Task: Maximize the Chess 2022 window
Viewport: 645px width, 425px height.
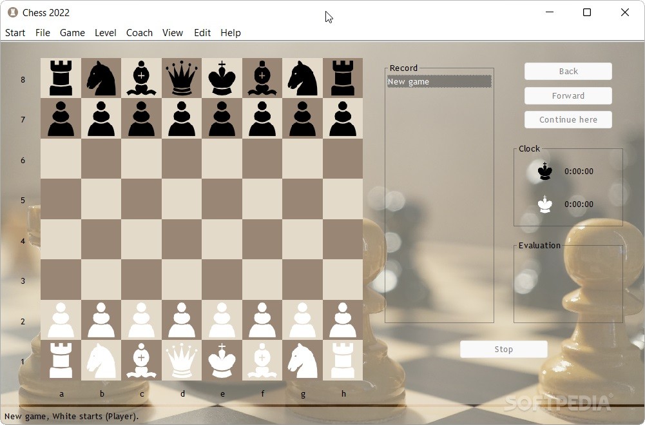Action: (x=587, y=12)
